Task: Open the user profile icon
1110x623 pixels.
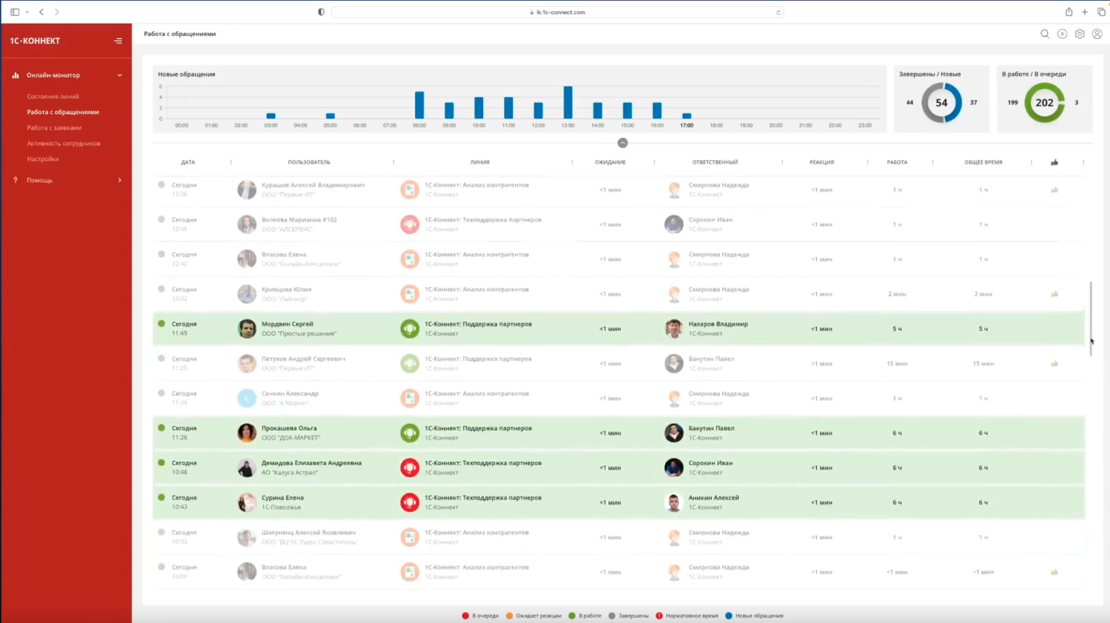Action: (1097, 34)
